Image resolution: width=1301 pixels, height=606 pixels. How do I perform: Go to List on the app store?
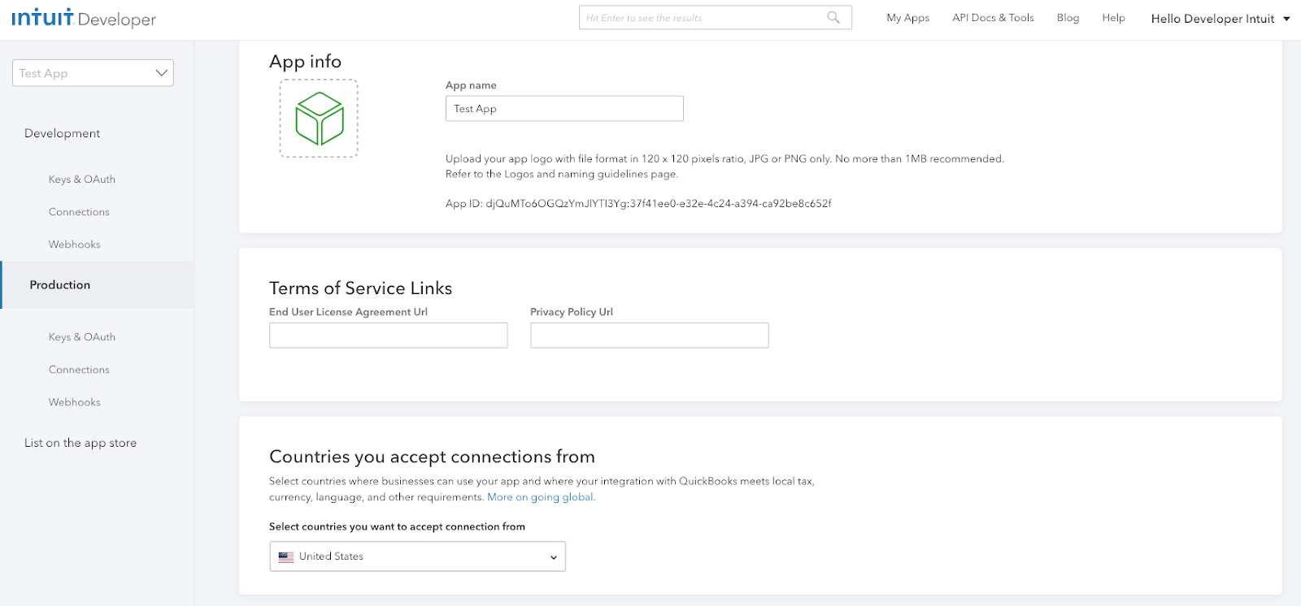coord(80,443)
